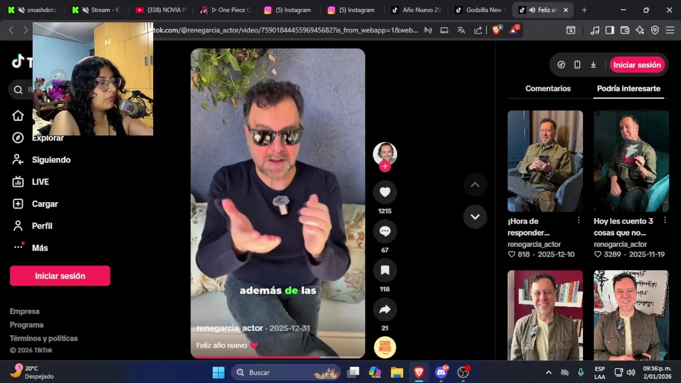
Task: Go back with browser back arrow
Action: pyautogui.click(x=11, y=30)
